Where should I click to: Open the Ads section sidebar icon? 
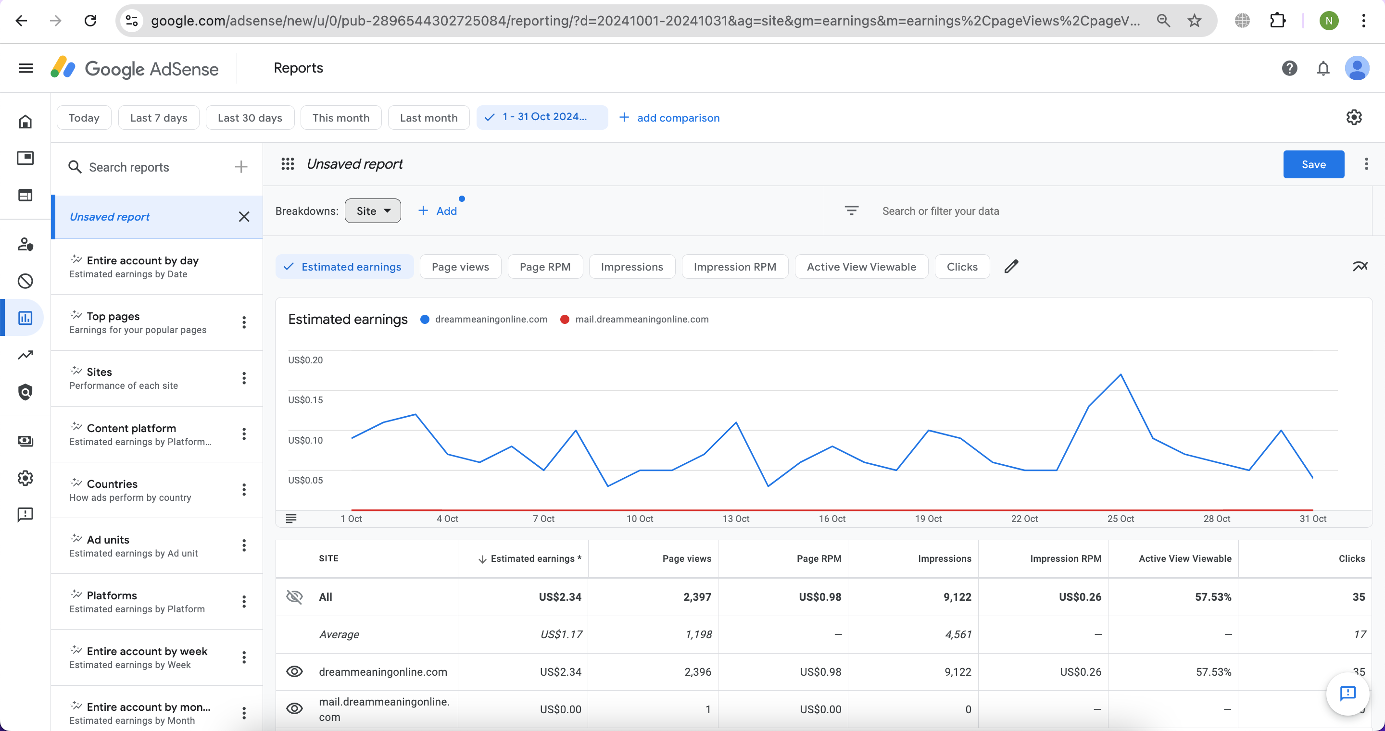point(25,158)
